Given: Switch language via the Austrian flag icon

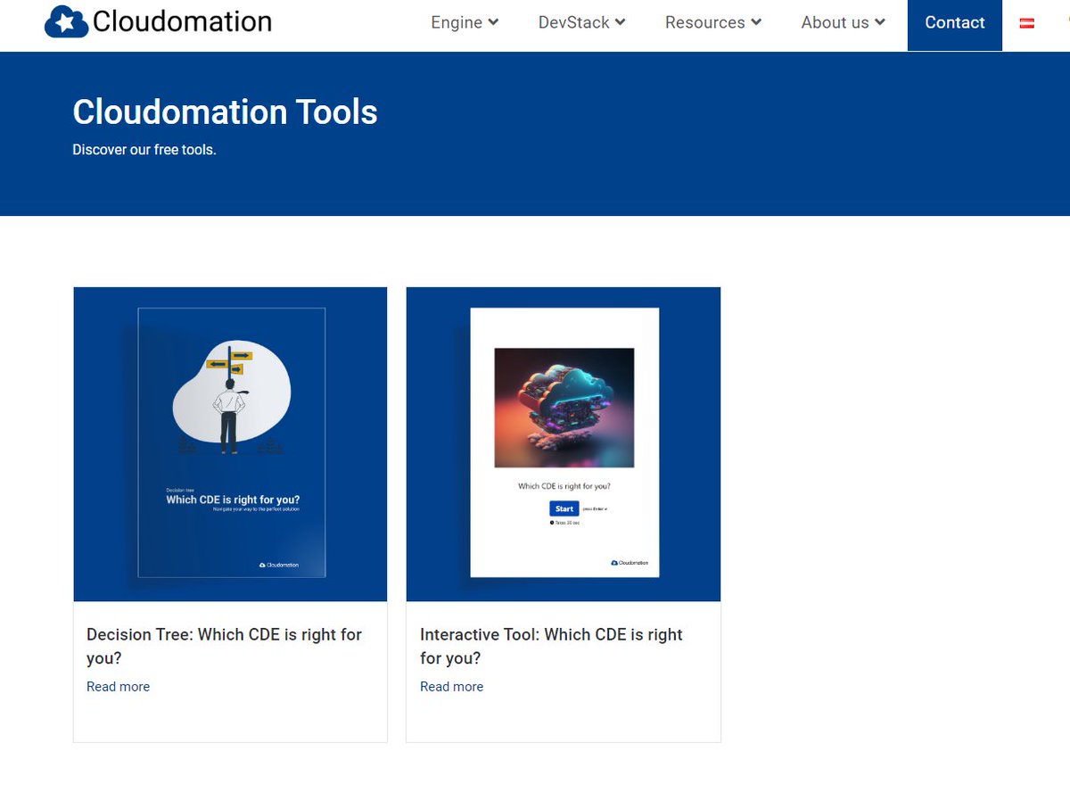Looking at the screenshot, I should [x=1026, y=23].
